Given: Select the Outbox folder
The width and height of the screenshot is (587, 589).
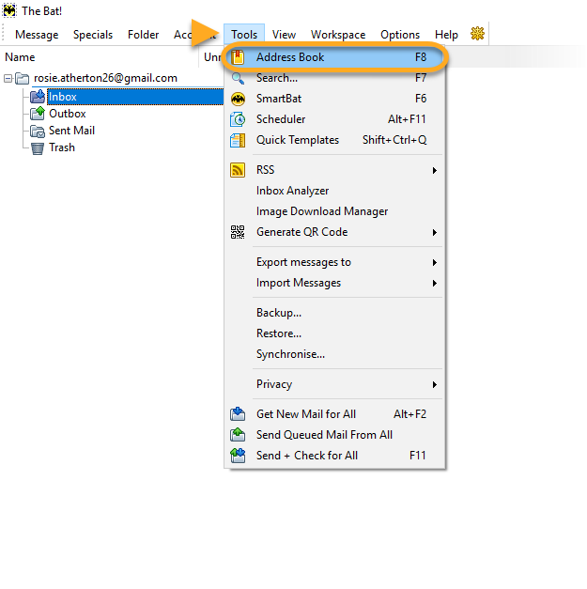Looking at the screenshot, I should point(68,114).
